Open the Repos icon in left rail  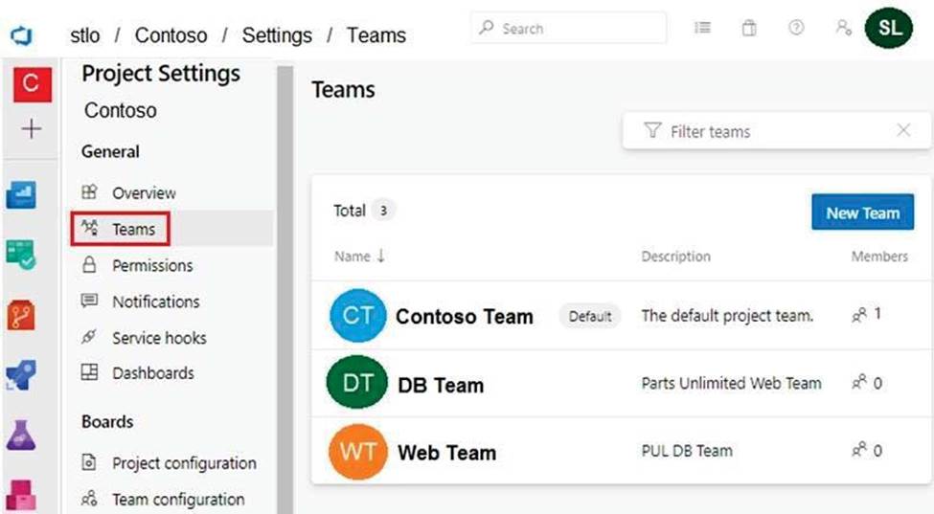21,315
